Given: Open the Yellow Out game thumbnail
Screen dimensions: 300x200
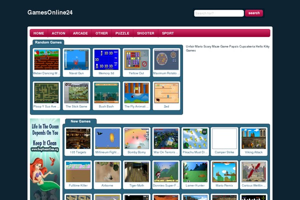Looking at the screenshot, I should (x=136, y=59).
